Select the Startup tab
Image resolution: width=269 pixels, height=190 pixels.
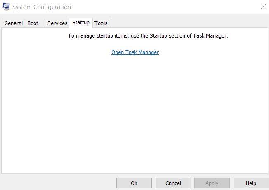point(81,23)
